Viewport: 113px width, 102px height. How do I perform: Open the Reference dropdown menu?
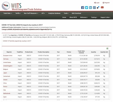(x=84, y=17)
